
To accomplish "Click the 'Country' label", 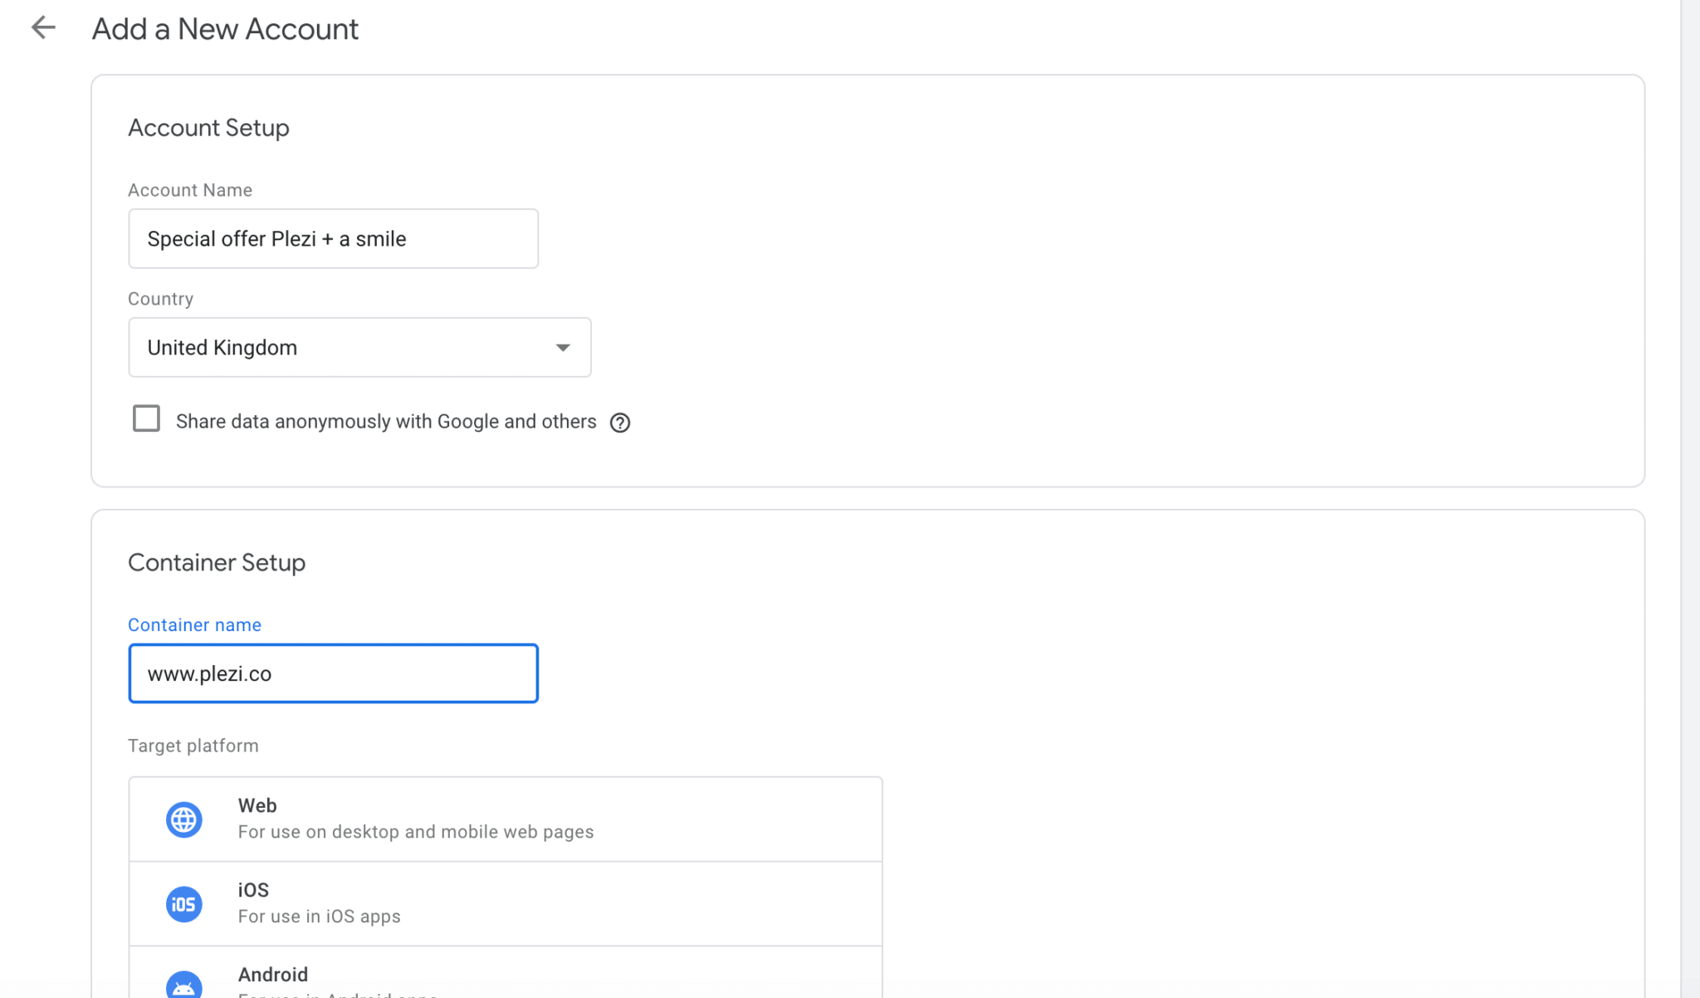I will click(x=160, y=299).
